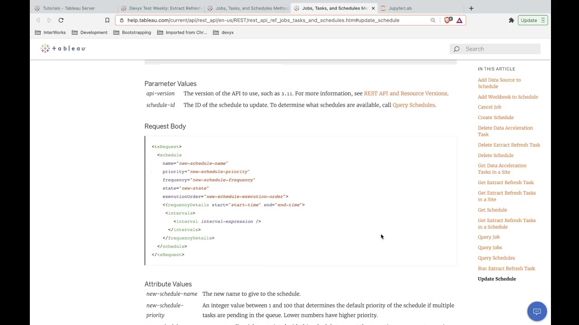Open the Development bookmarks folder
The image size is (579, 325).
pyautogui.click(x=90, y=32)
